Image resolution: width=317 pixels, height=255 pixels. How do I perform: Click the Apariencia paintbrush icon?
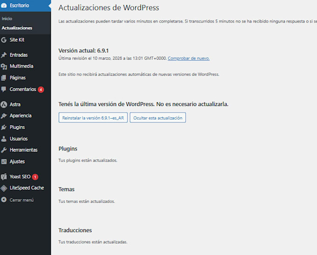coord(4,116)
